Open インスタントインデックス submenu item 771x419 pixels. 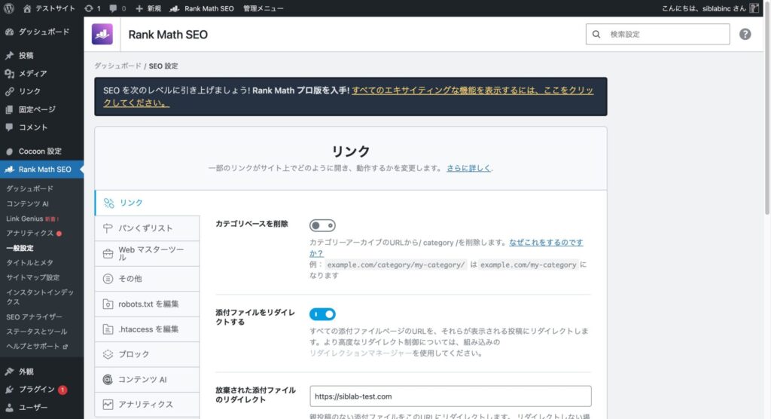[40, 297]
